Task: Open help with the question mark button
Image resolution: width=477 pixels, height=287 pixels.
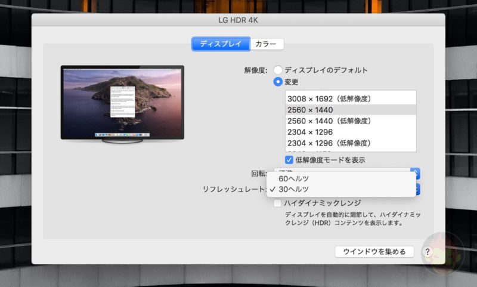Action: coord(428,252)
